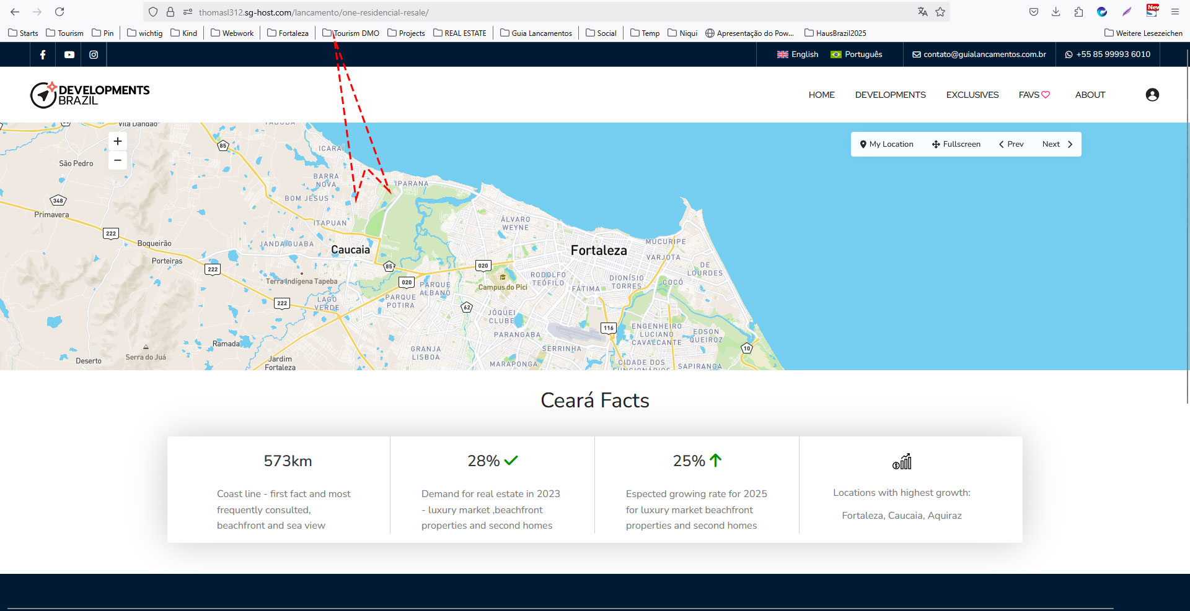Open the FAVS menu item
This screenshot has height=611, width=1190.
[1034, 95]
